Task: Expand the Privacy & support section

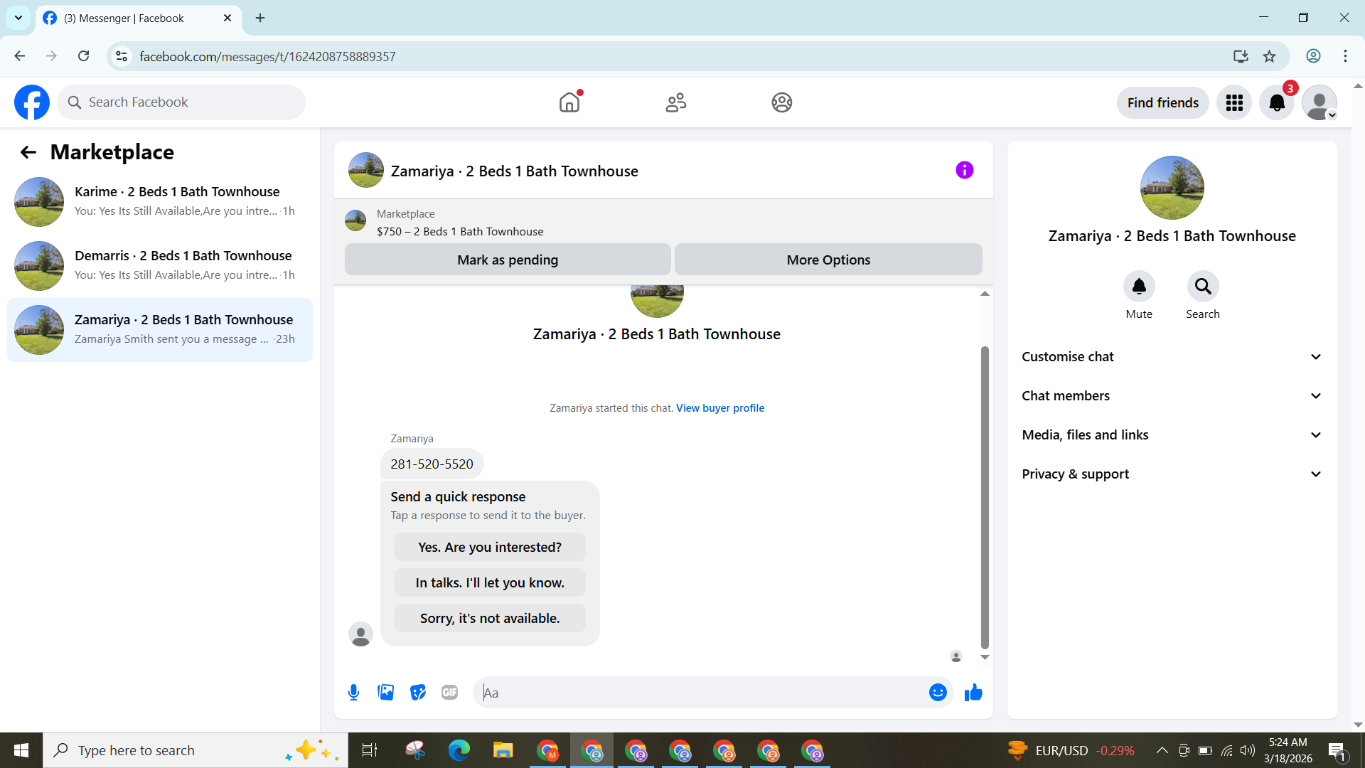Action: (x=1172, y=474)
